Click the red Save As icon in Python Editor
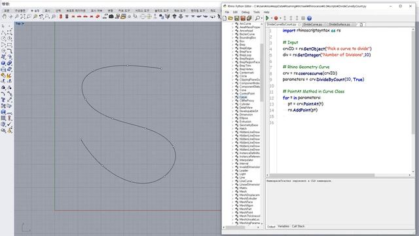 243,18
